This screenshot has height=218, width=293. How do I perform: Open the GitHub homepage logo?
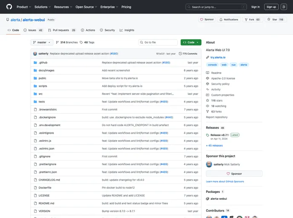[x=9, y=7]
